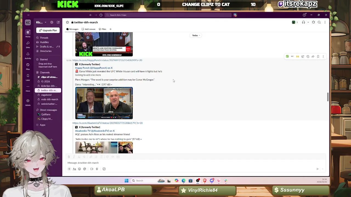Viewport: 351px width, 197px height.
Task: Select the Add canvas tab
Action: click(88, 29)
